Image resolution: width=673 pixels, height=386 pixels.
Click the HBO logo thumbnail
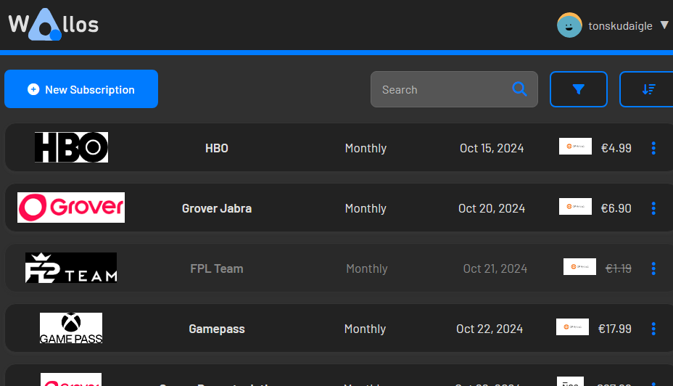click(71, 147)
